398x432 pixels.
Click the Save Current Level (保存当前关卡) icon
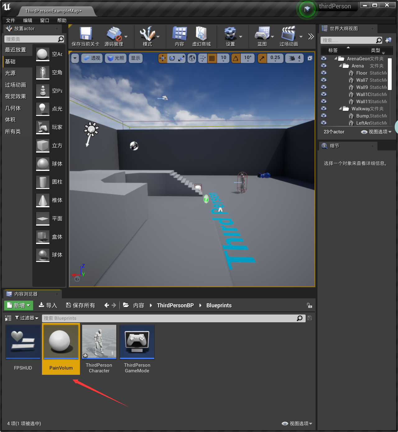coord(85,34)
